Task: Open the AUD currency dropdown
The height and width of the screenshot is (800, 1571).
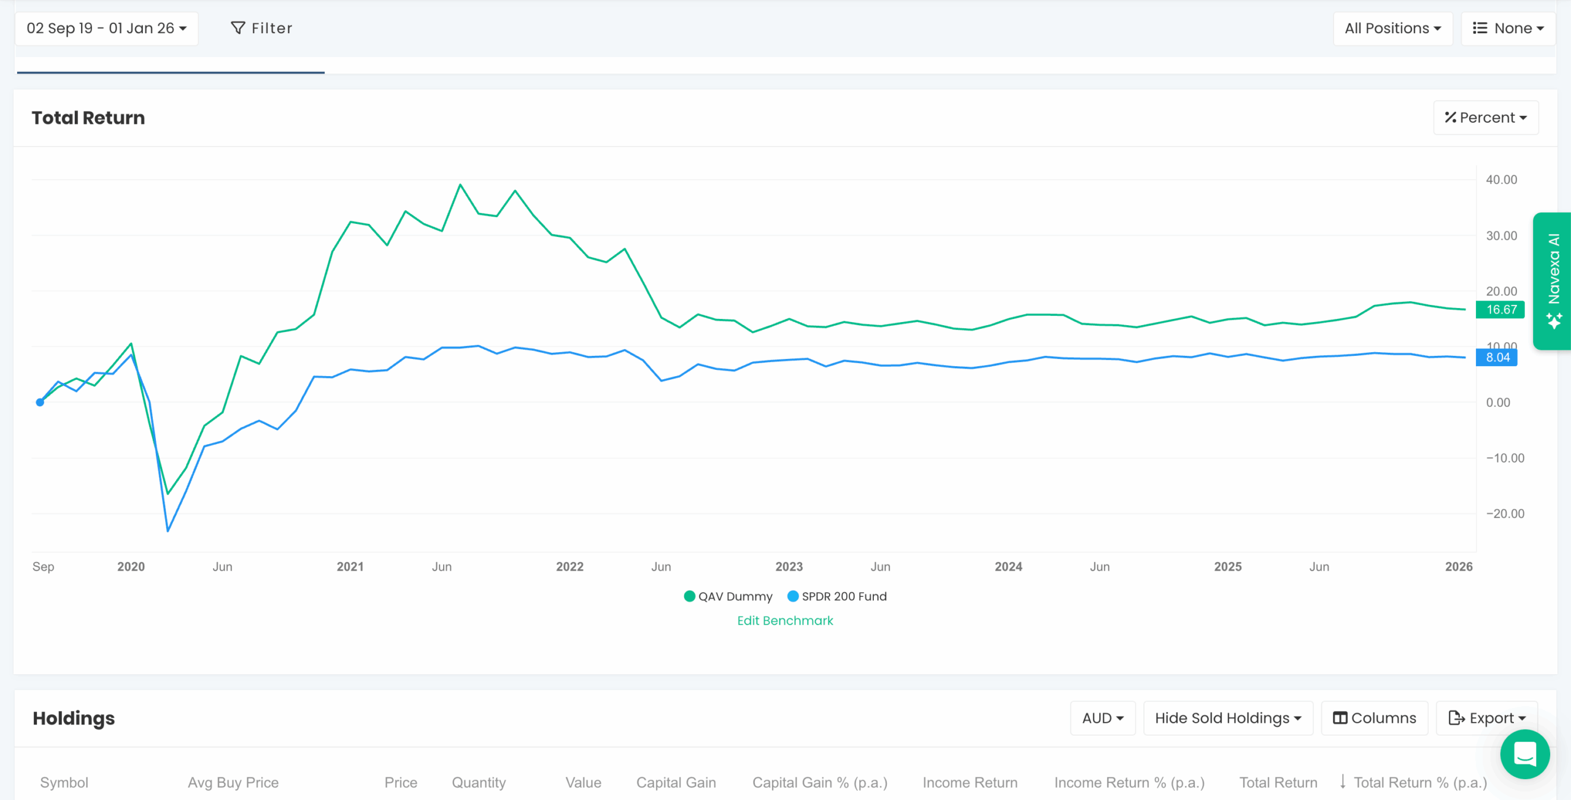Action: pyautogui.click(x=1102, y=717)
